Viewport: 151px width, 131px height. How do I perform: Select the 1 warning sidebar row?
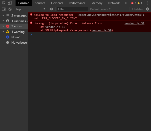click(x=14, y=32)
